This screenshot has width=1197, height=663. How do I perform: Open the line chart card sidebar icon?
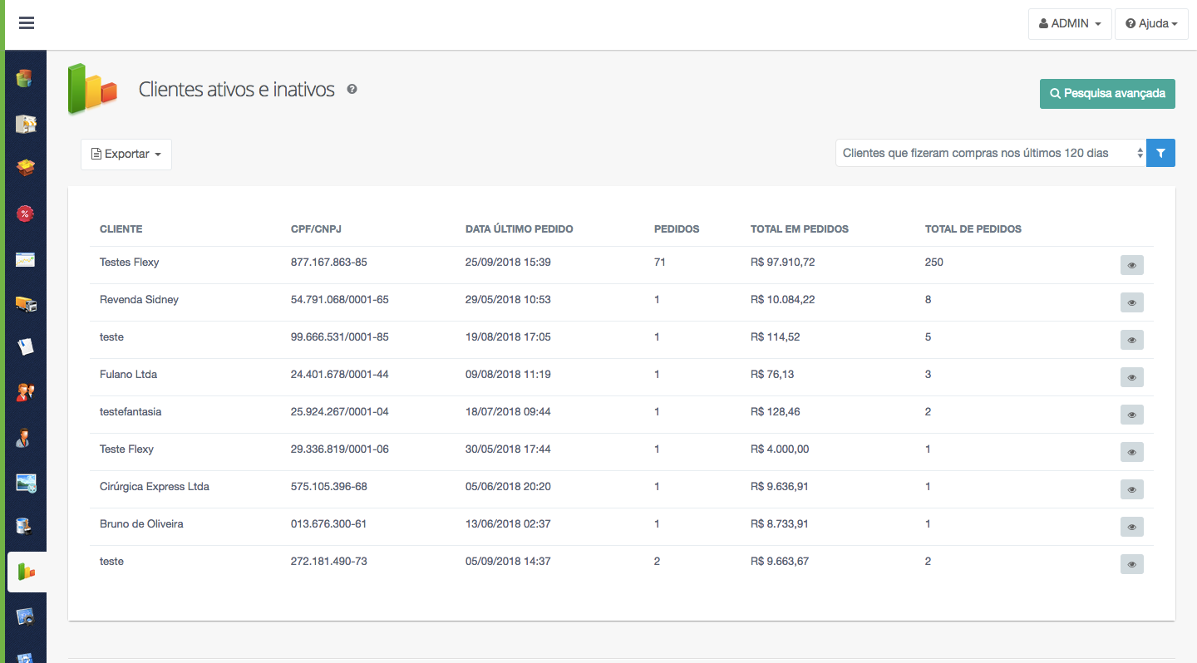[x=26, y=259]
